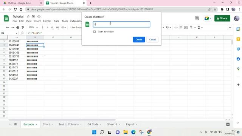This screenshot has height=136, width=242.
Task: Select the Paint format tool
Action: [x=23, y=28]
